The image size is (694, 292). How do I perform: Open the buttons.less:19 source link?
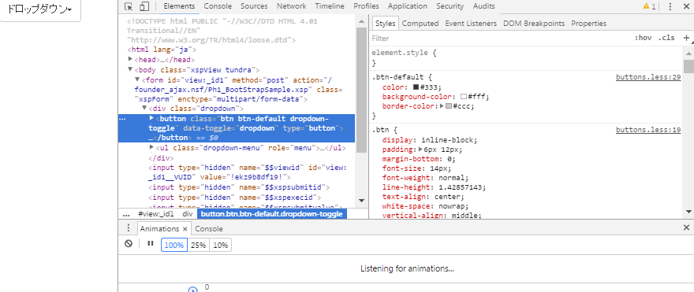click(648, 130)
